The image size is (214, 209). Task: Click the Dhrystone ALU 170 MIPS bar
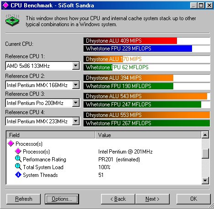(x=147, y=59)
